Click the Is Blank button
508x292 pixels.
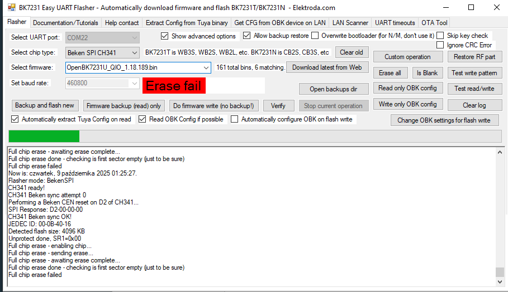pos(427,73)
